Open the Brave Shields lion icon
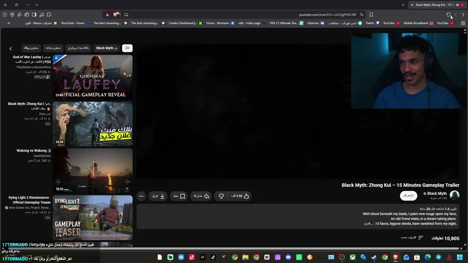Viewport: 468px width, 263px height. click(x=116, y=15)
